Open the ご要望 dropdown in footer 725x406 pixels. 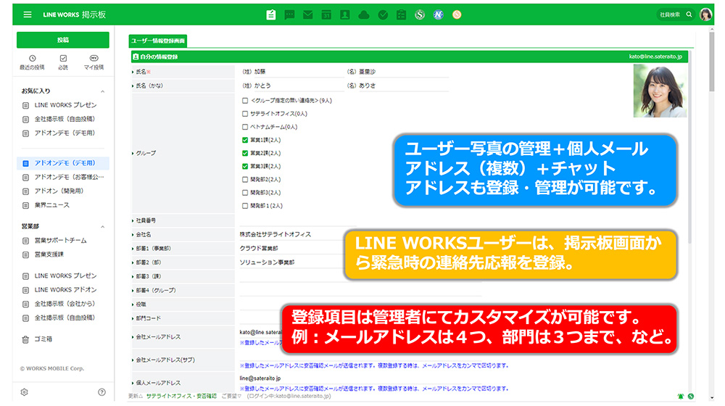[x=232, y=397]
